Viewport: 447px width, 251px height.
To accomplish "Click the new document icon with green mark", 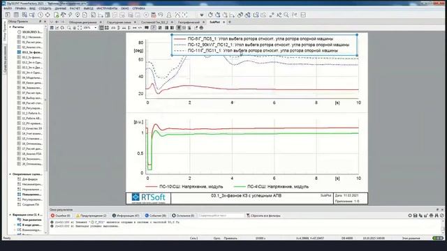I will tap(57, 15).
